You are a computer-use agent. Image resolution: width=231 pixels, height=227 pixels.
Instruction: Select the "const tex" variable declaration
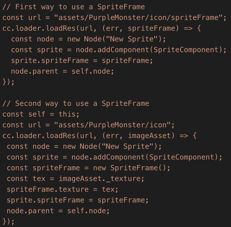click(x=26, y=179)
